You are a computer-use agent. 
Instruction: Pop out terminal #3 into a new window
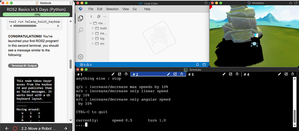coord(231,74)
